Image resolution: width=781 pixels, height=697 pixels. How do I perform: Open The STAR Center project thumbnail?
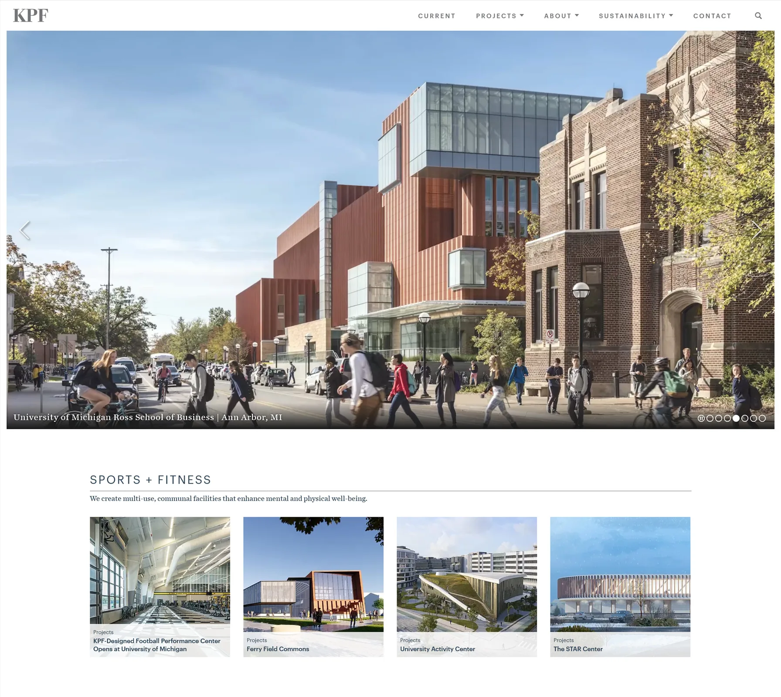620,587
